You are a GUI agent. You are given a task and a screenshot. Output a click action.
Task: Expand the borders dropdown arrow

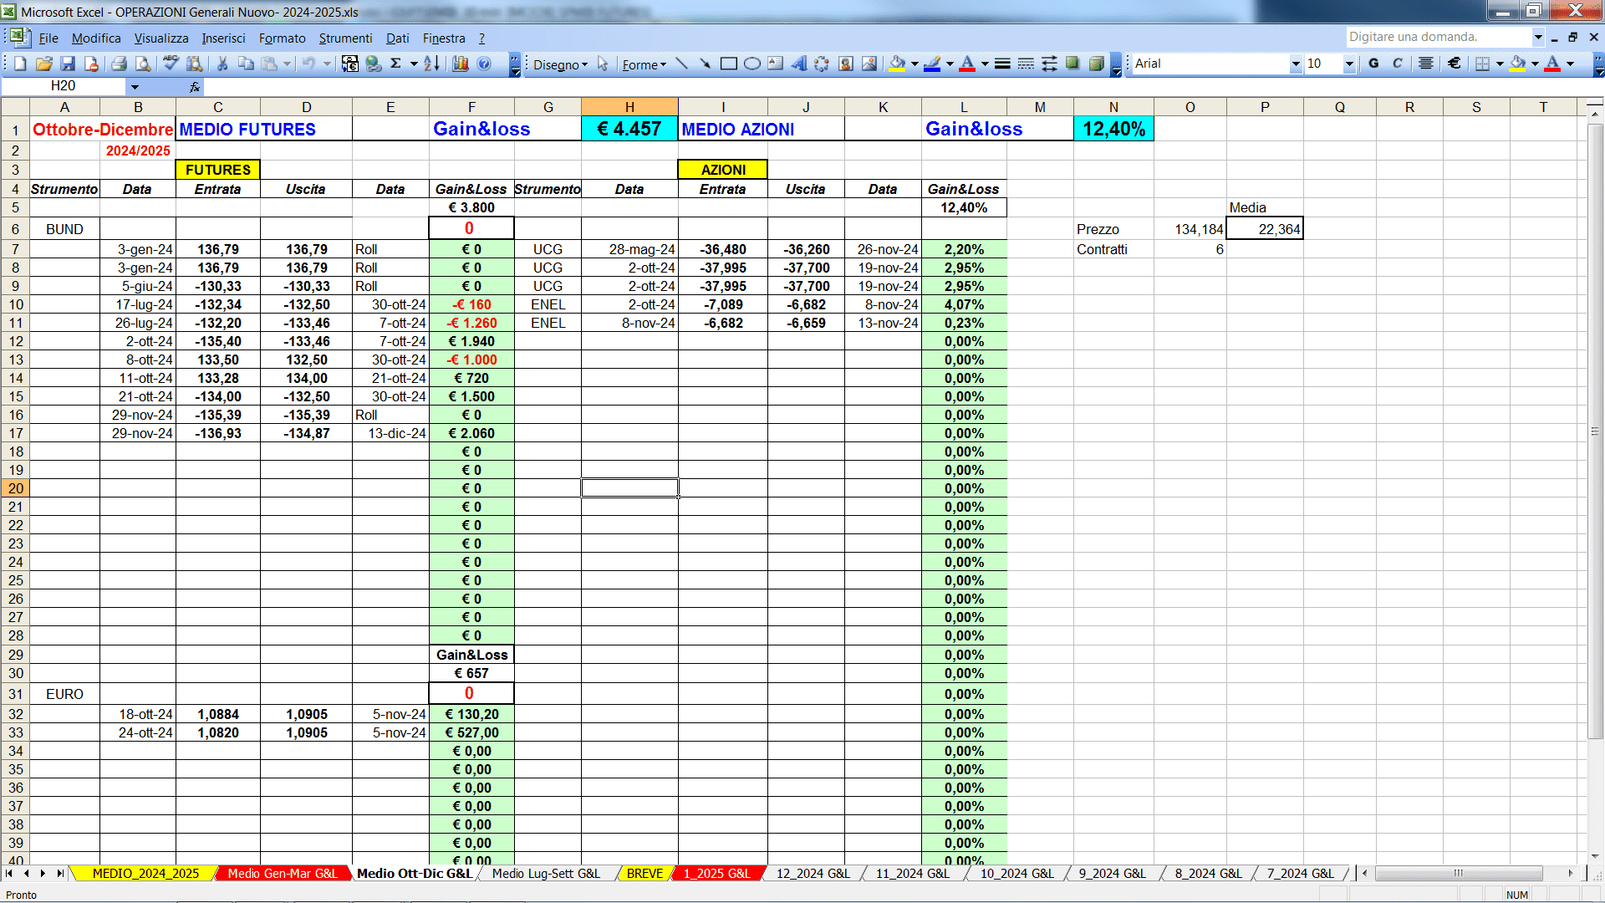(x=1500, y=64)
